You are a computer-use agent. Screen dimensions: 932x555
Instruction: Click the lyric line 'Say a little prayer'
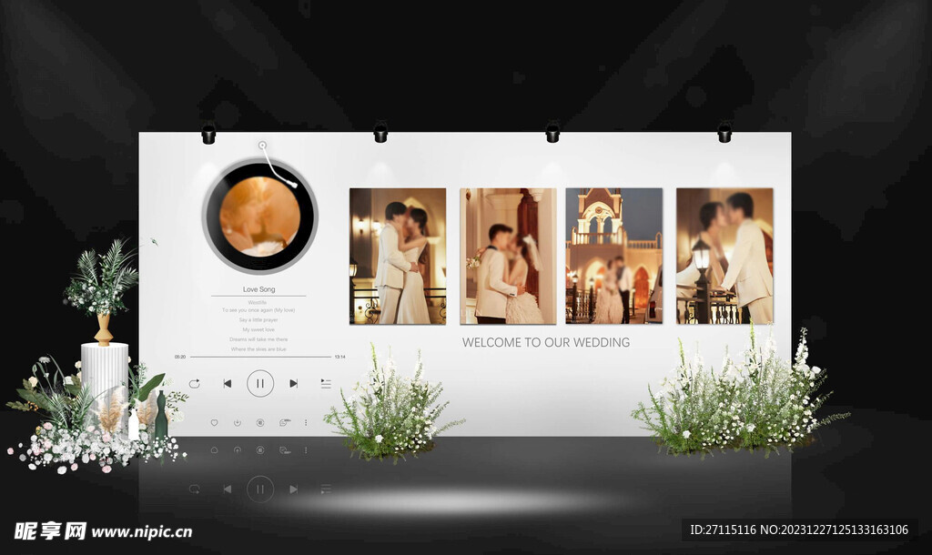tap(258, 319)
